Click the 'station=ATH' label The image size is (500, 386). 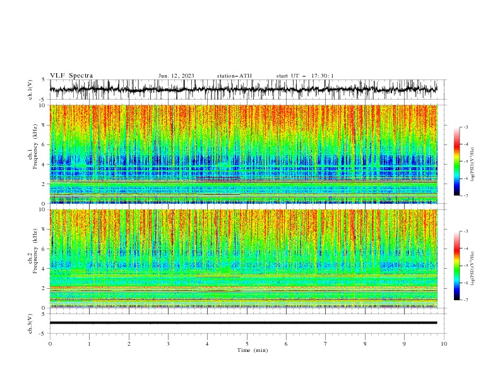pos(234,76)
